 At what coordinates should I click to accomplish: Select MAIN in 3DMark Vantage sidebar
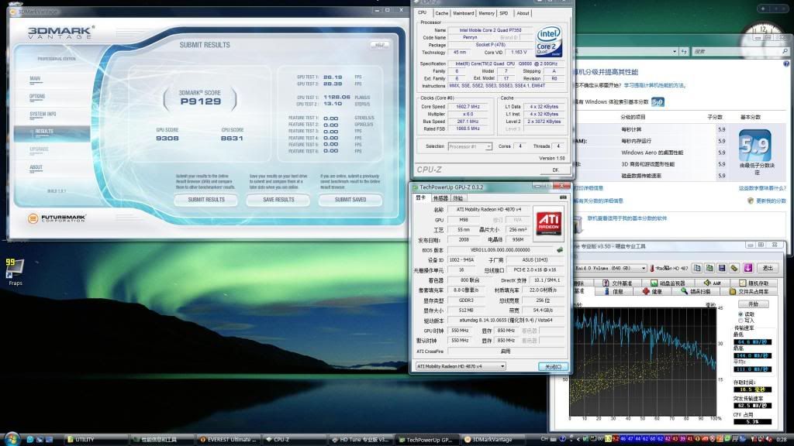point(36,79)
